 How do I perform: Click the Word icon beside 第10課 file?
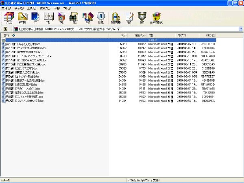[x=3, y=44]
